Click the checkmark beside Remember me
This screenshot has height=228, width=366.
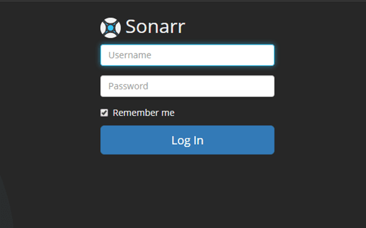(x=104, y=113)
